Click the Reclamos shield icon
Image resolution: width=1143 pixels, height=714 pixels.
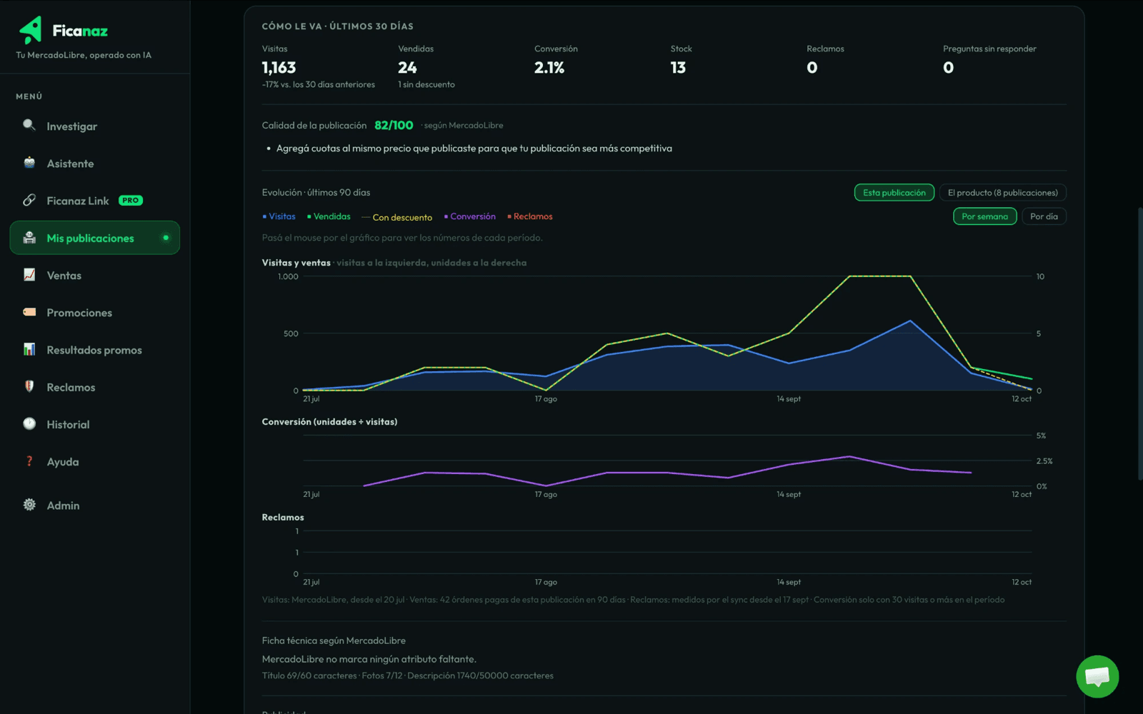coord(29,386)
